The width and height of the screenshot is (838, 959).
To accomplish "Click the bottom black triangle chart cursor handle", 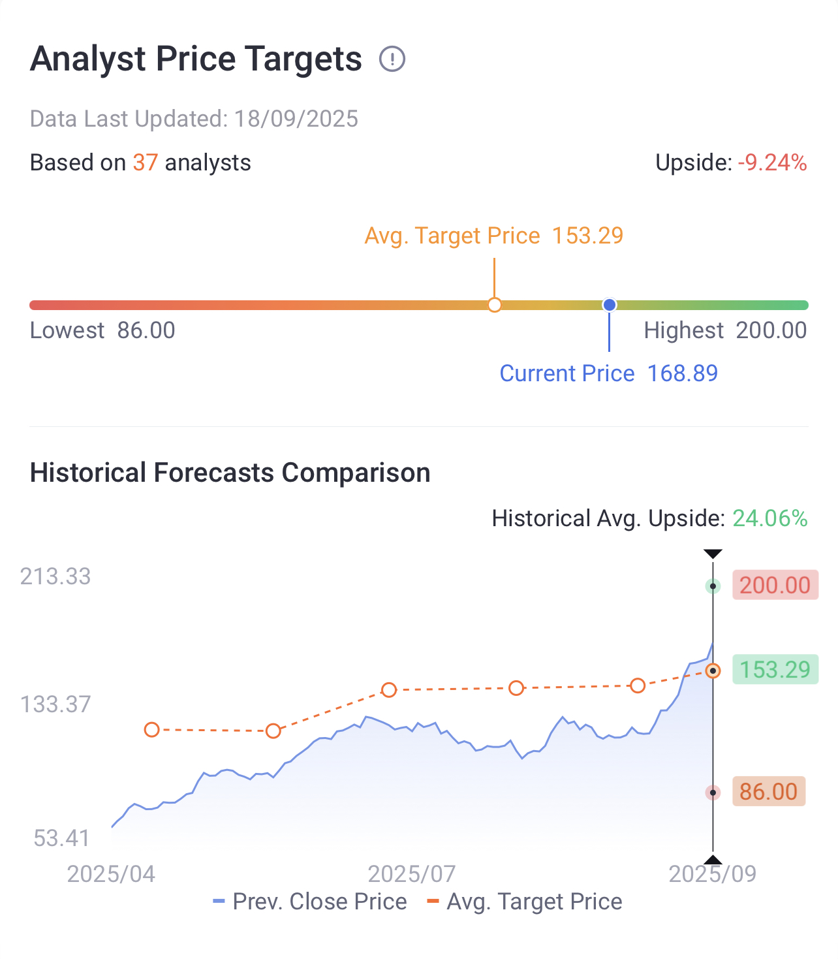I will click(713, 860).
